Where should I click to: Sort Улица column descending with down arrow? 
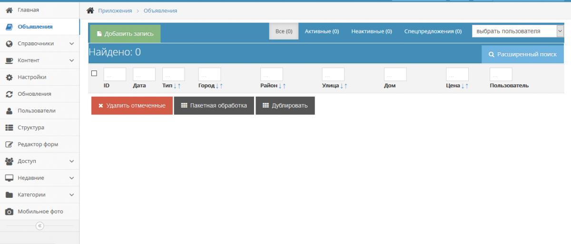pyautogui.click(x=341, y=86)
